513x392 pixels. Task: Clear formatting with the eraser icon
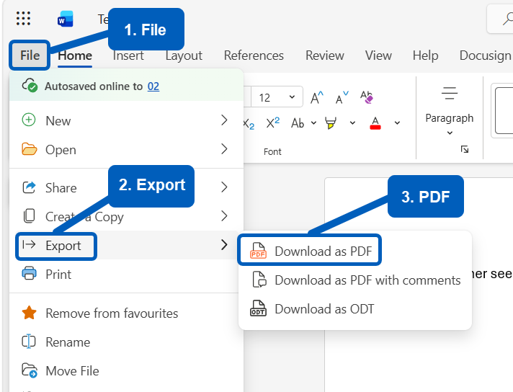click(x=367, y=97)
